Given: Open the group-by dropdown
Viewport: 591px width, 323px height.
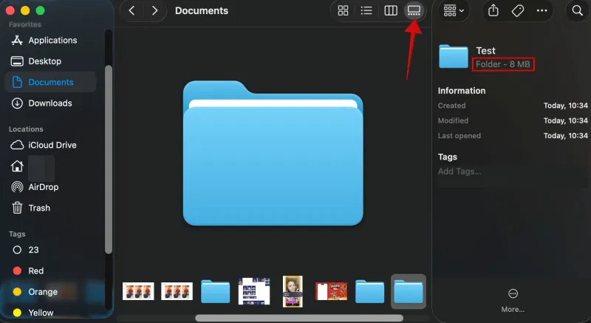Looking at the screenshot, I should pos(454,10).
